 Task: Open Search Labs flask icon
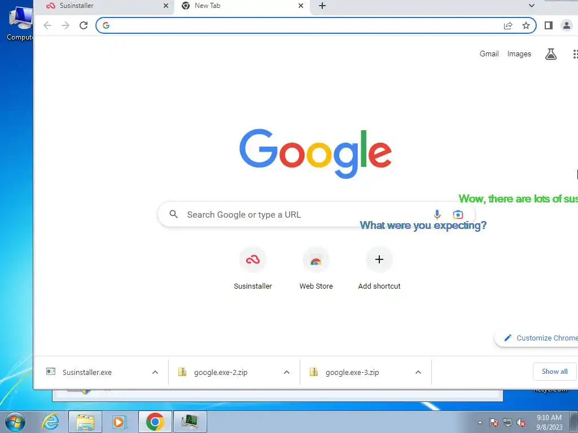[x=551, y=54]
